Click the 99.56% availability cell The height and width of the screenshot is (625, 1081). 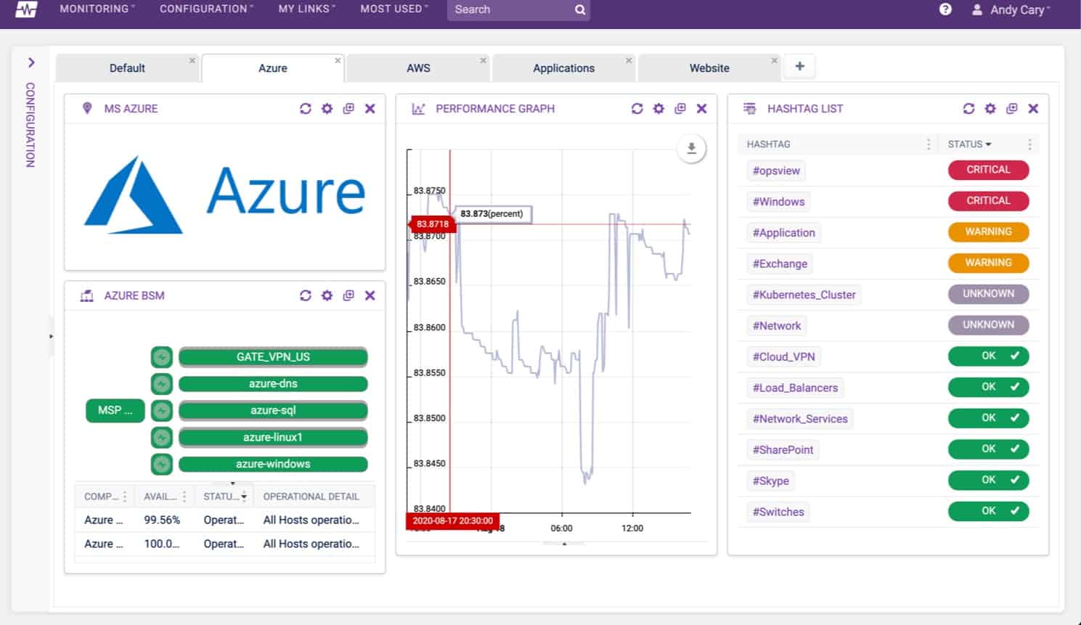click(162, 520)
